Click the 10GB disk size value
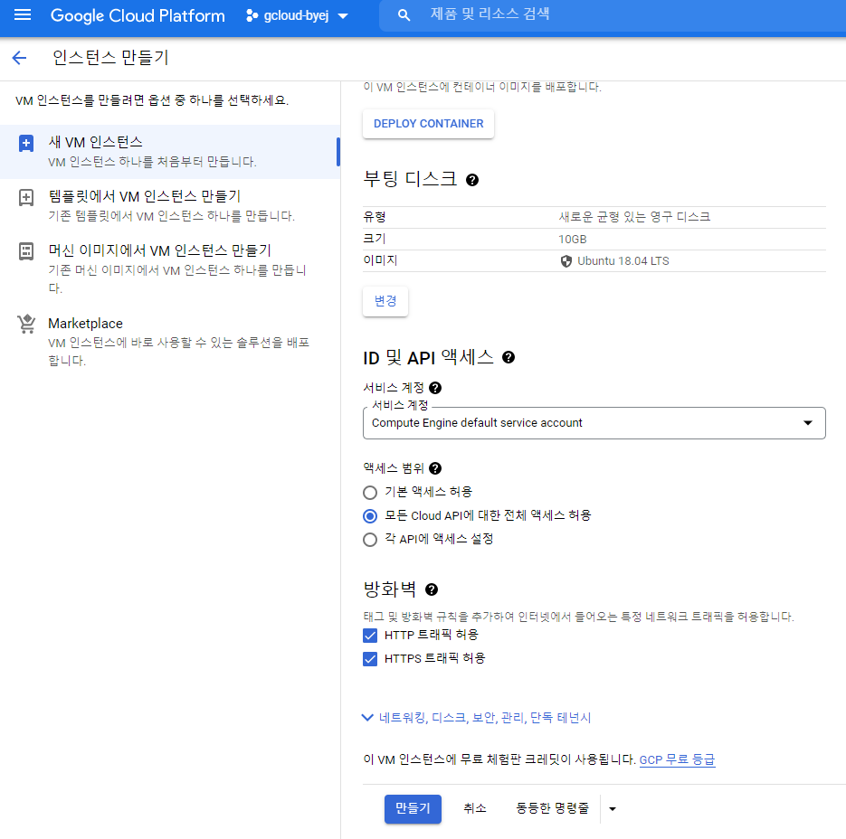The height and width of the screenshot is (839, 846). pyautogui.click(x=573, y=240)
